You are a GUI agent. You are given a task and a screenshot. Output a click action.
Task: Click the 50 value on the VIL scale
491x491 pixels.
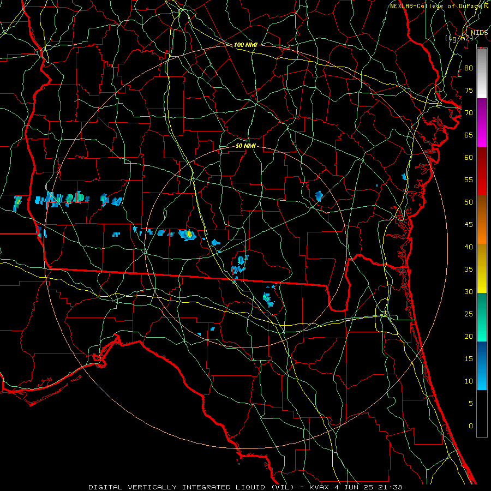tap(469, 202)
